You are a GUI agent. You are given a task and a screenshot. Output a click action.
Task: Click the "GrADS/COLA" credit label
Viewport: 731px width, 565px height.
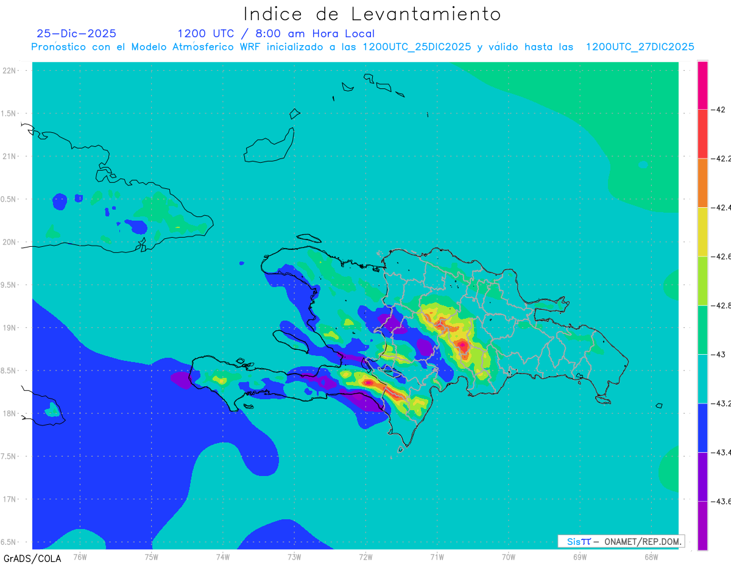pos(32,558)
